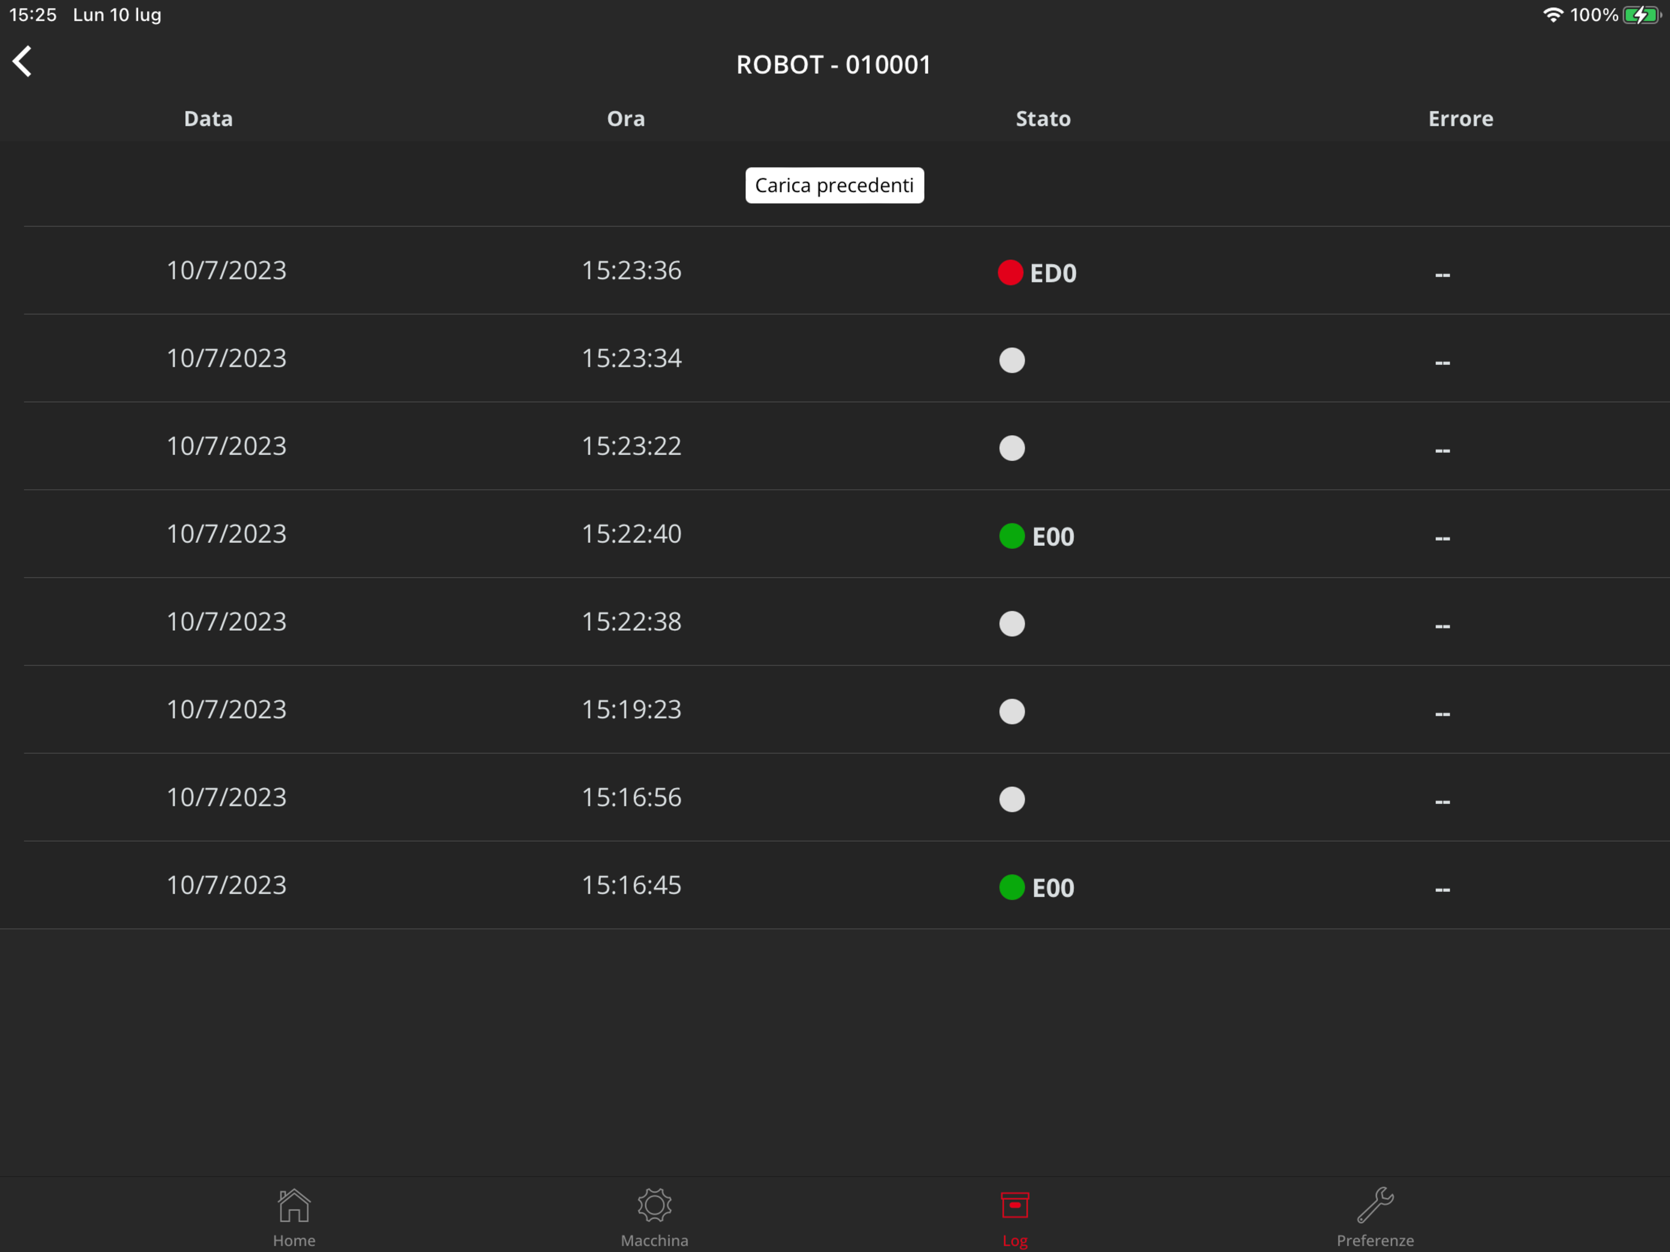This screenshot has height=1252, width=1670.
Task: Select E00 code in the 15:16:45 row
Action: [1053, 888]
